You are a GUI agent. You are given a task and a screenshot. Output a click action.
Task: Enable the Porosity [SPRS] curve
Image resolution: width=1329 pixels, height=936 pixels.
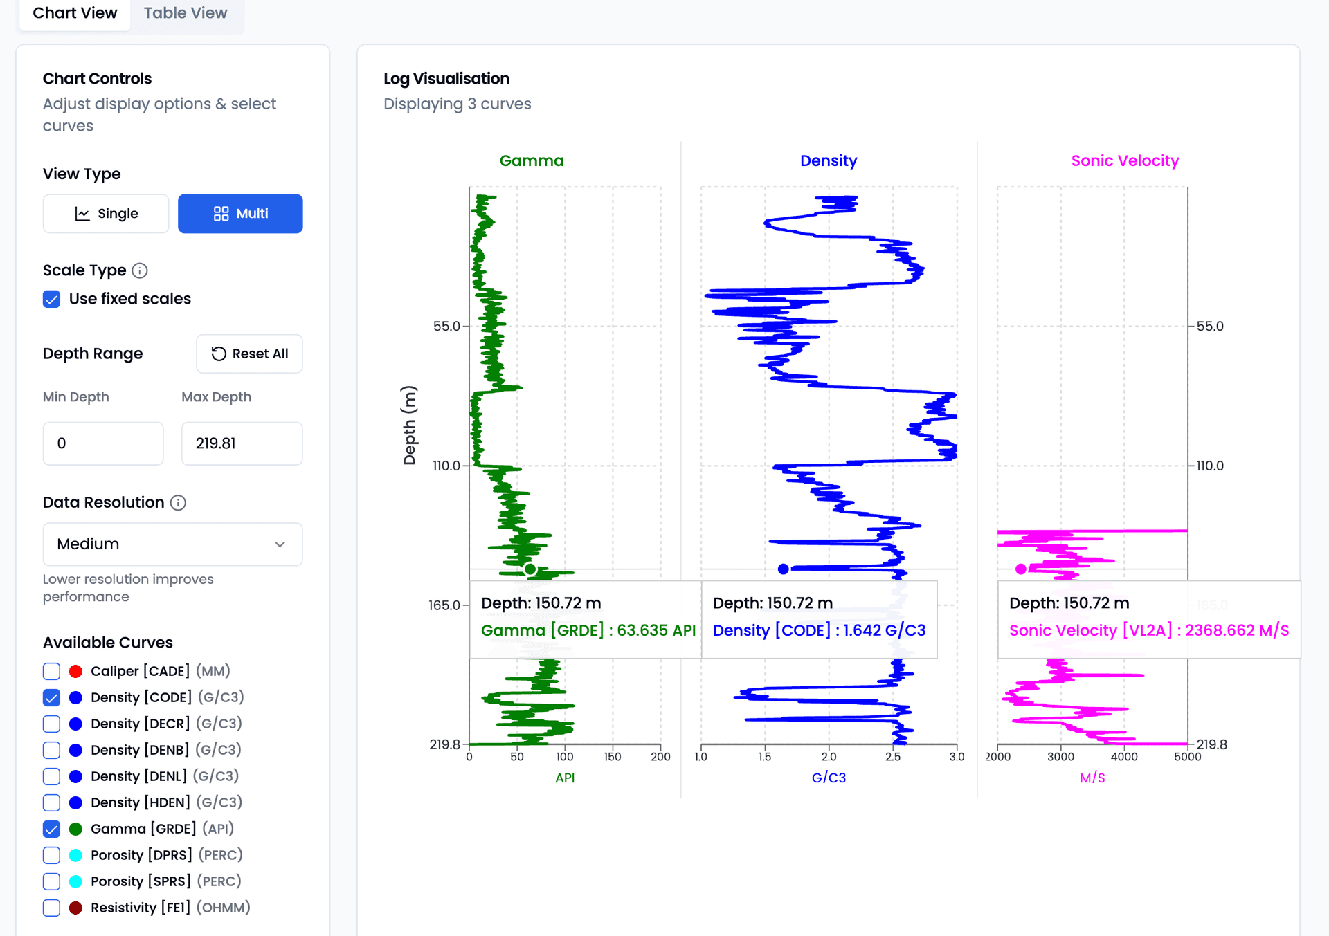coord(51,881)
